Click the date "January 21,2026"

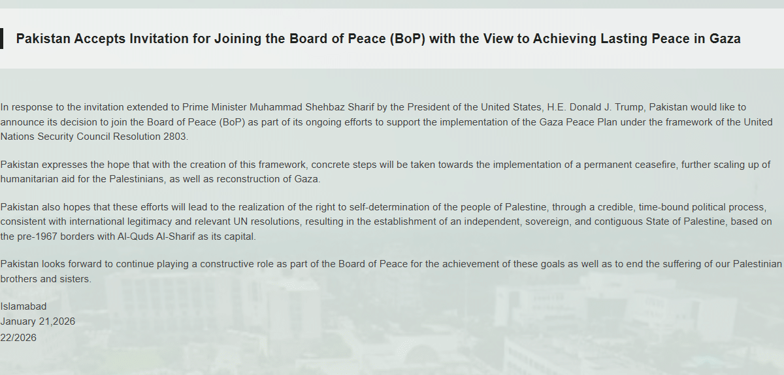pyautogui.click(x=38, y=321)
